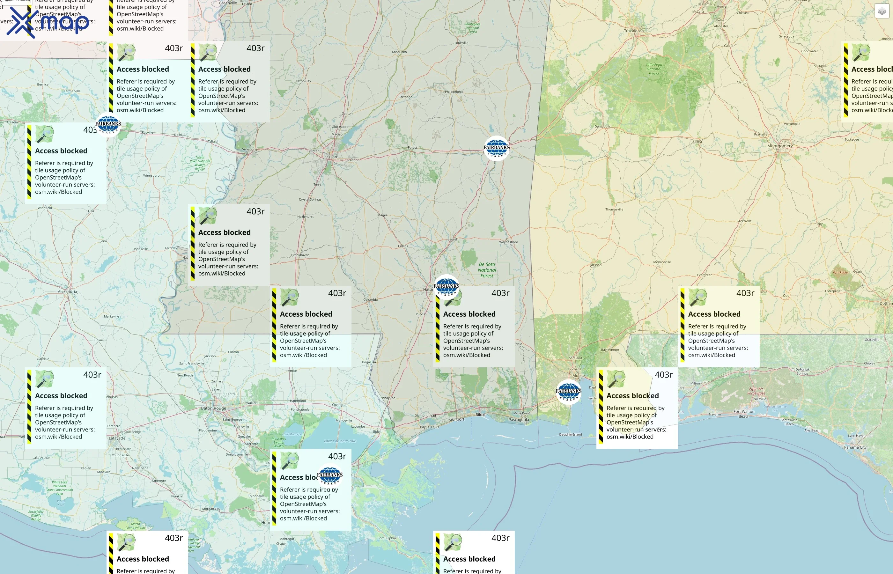The height and width of the screenshot is (574, 893).
Task: Click the Picayune town label
Action: tap(388, 398)
